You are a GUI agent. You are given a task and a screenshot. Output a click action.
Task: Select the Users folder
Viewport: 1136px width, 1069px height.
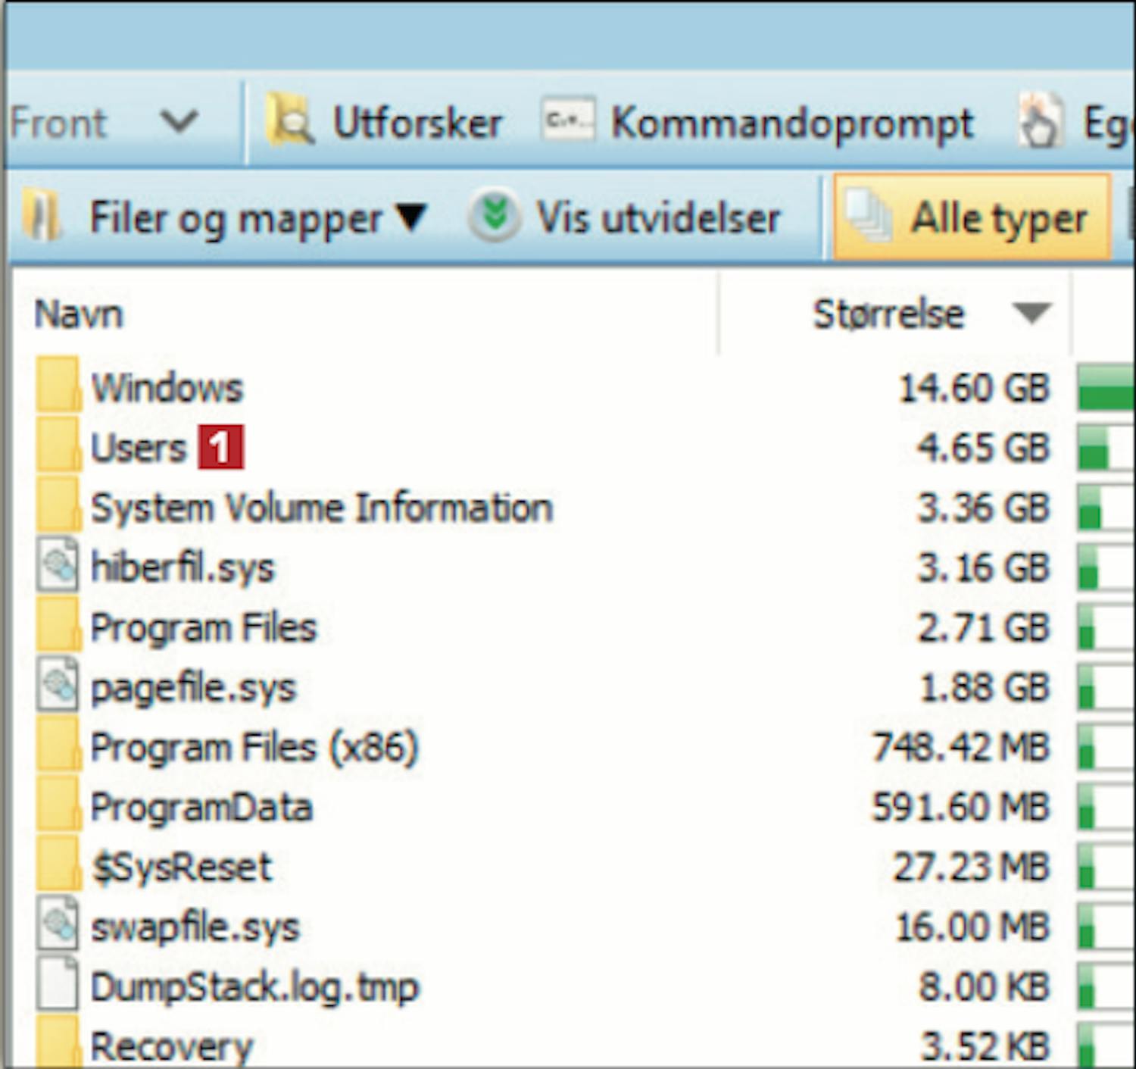click(x=138, y=448)
